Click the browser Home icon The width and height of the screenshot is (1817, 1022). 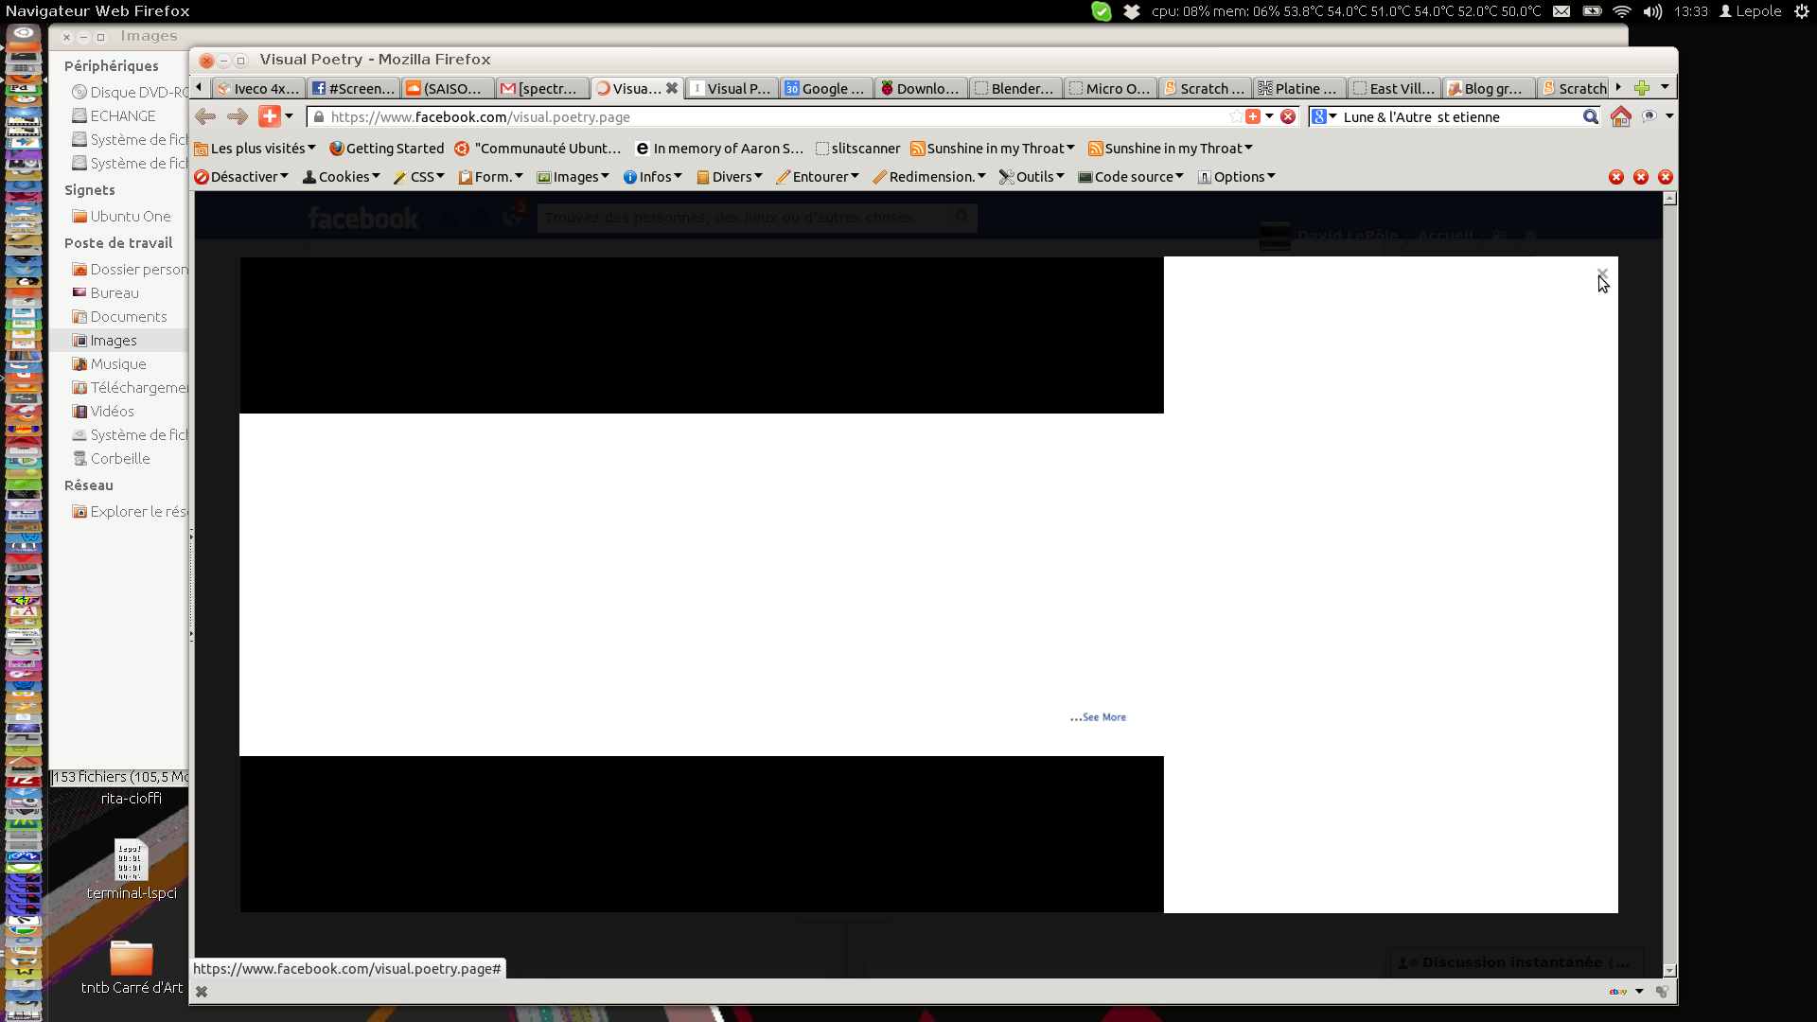1620,116
